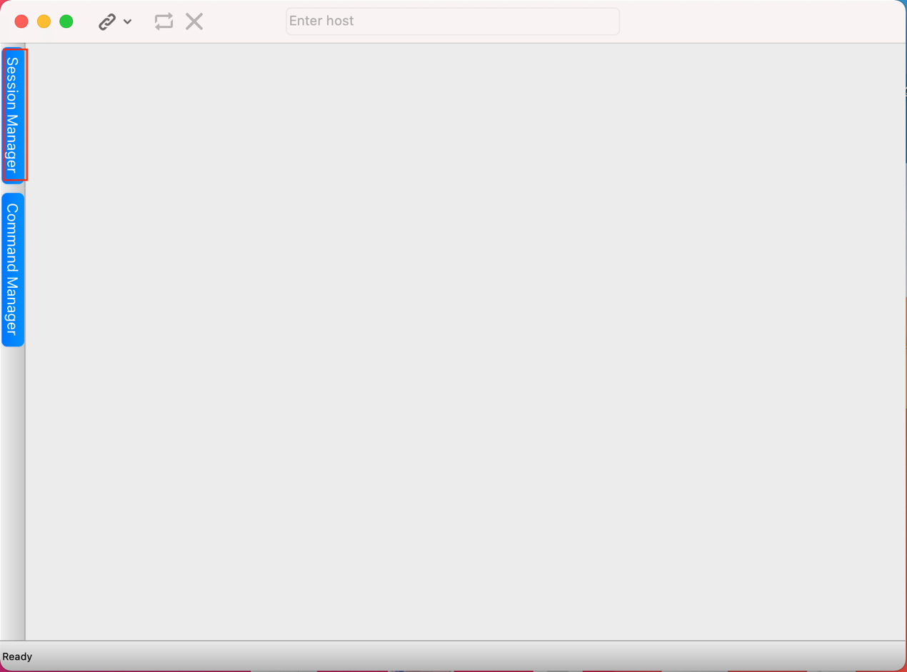Minimize window using yellow button

[44, 21]
